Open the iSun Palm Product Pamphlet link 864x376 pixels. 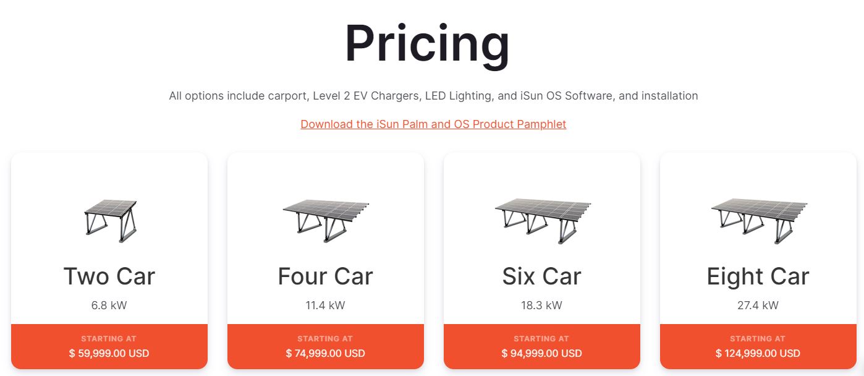pyautogui.click(x=433, y=124)
